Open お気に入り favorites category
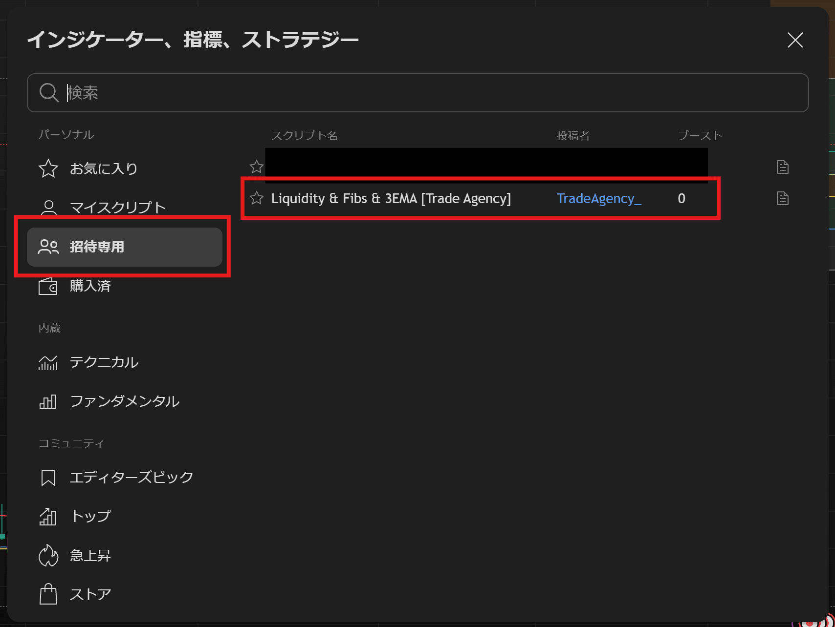Screen dimensions: 835x627 103,168
